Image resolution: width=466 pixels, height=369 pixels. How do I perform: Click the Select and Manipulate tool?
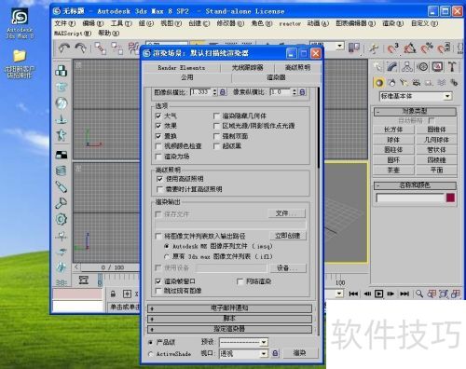click(x=374, y=48)
